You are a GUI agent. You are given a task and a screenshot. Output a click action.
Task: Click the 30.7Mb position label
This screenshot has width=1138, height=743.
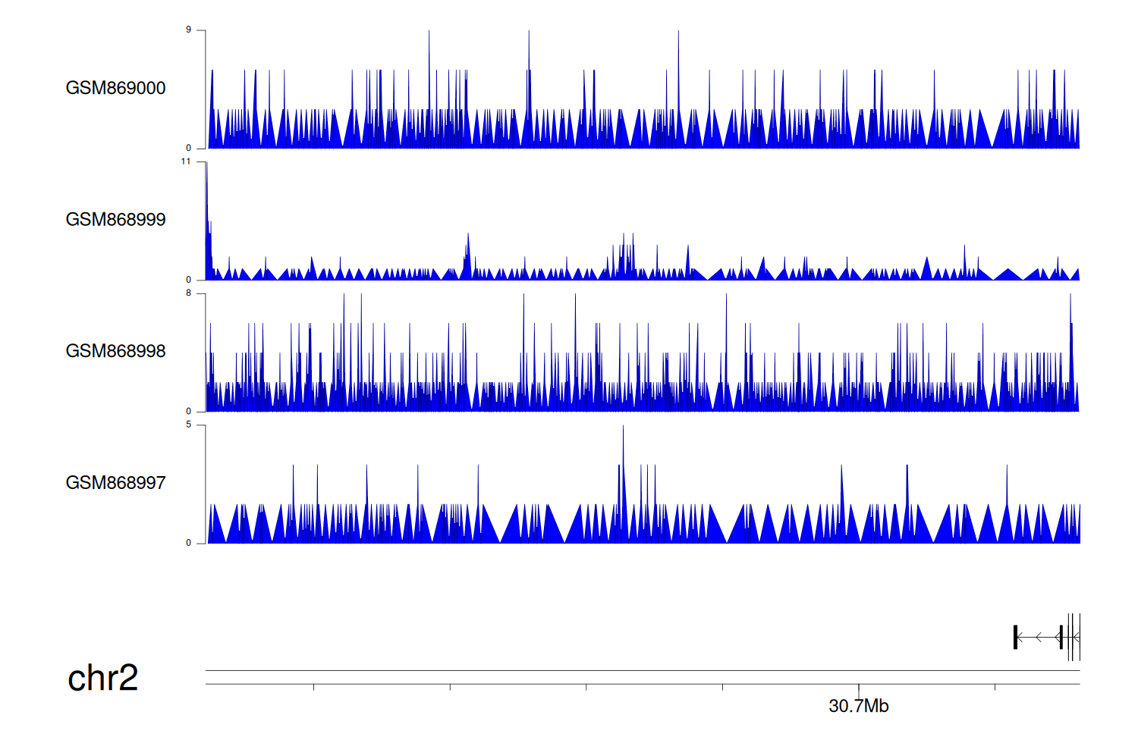coord(858,707)
